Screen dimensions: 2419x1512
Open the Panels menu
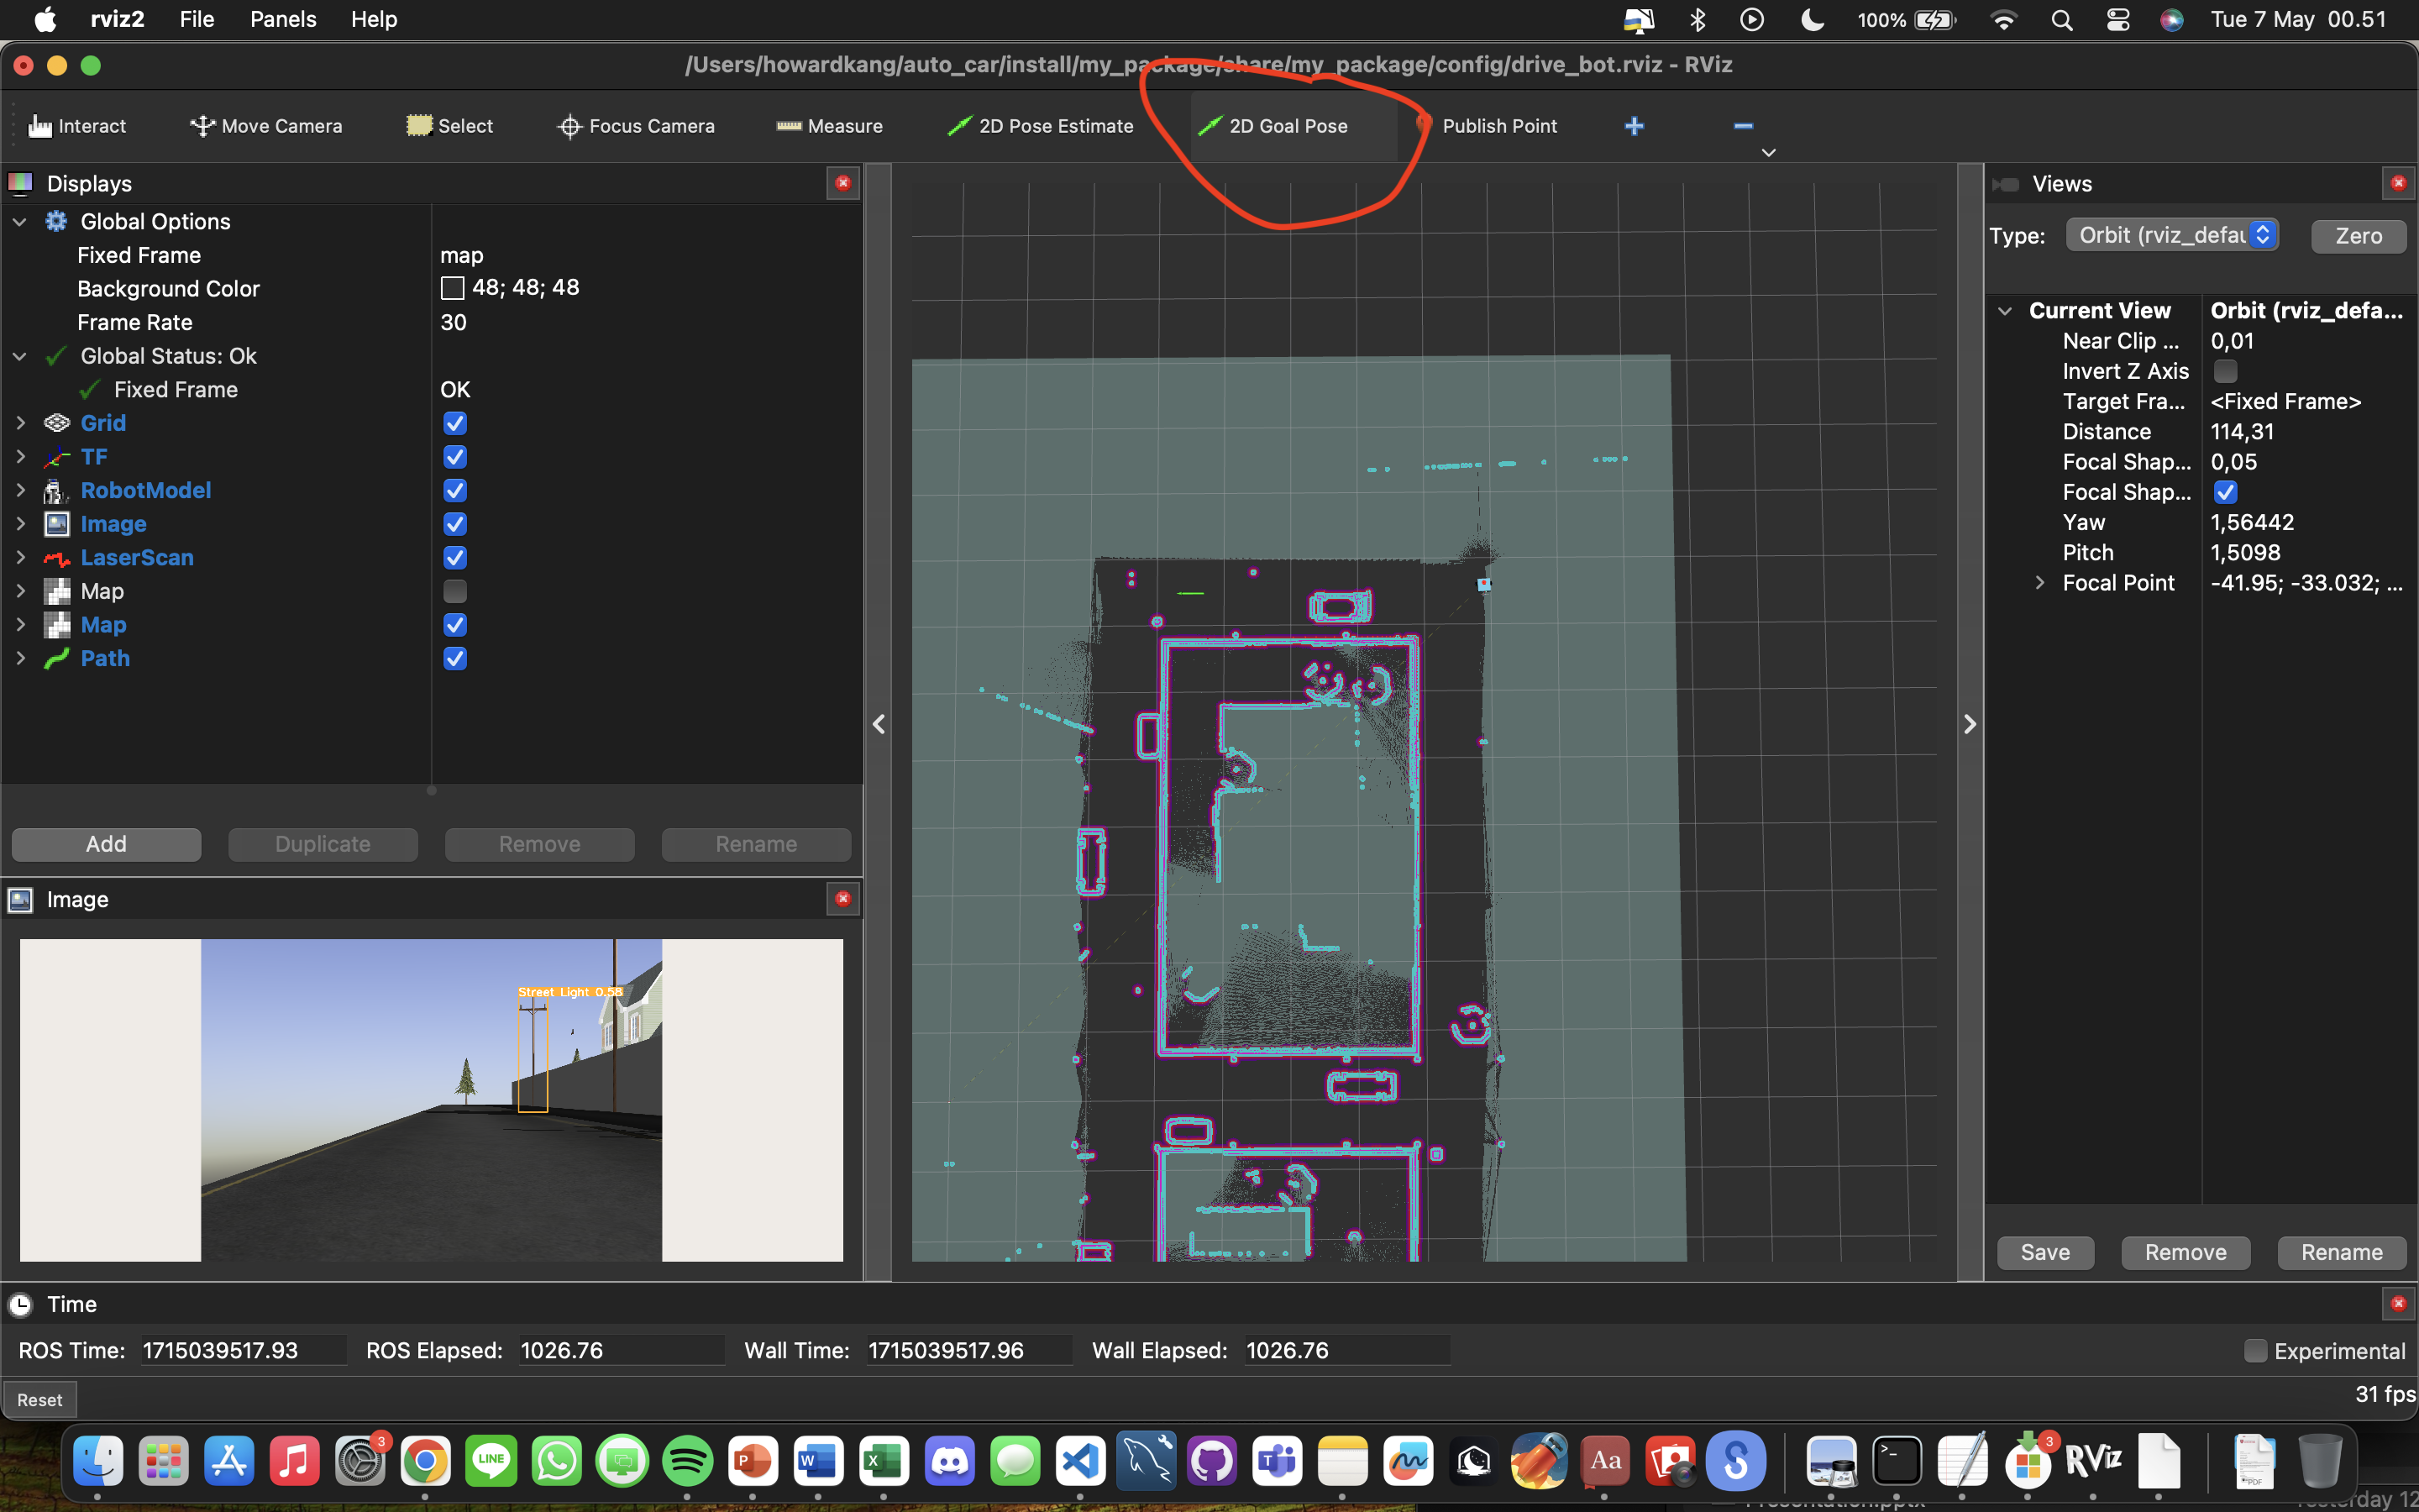pyautogui.click(x=283, y=19)
